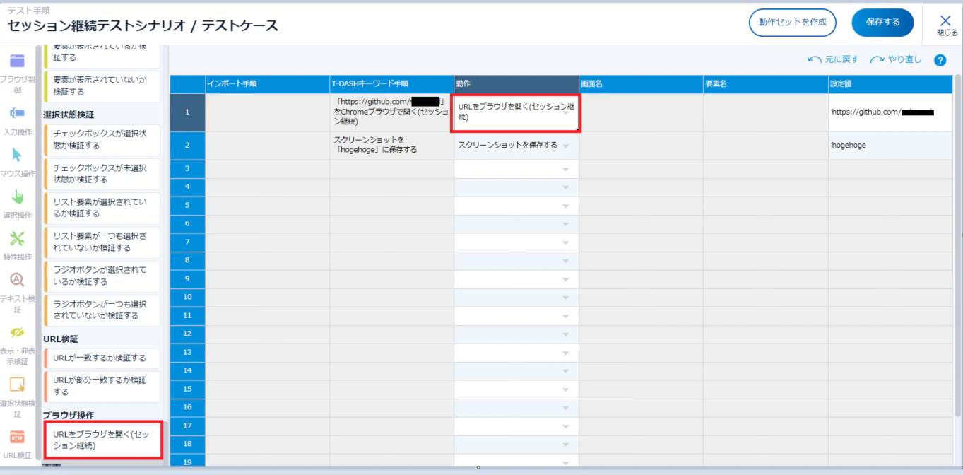
Task: Add keyword チェックボックスが未選択状態か検証する
Action: click(102, 174)
